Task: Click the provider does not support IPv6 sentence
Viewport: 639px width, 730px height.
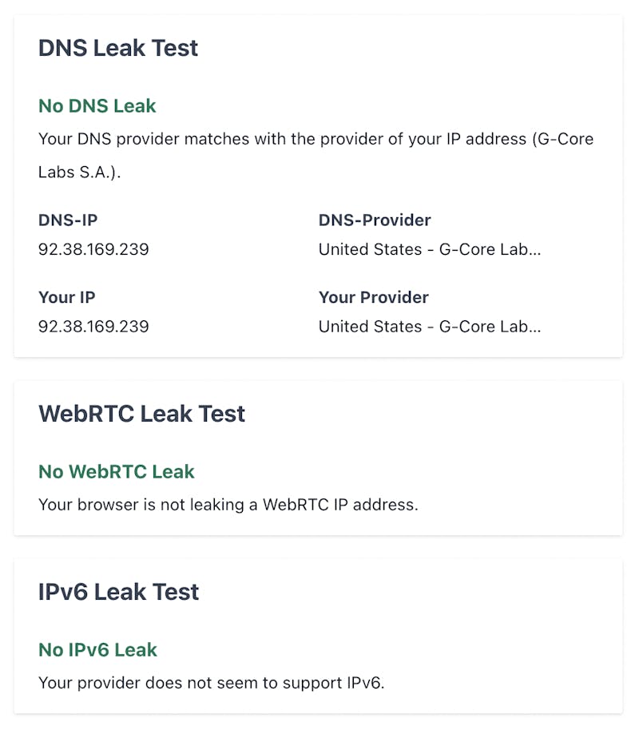Action: (212, 683)
